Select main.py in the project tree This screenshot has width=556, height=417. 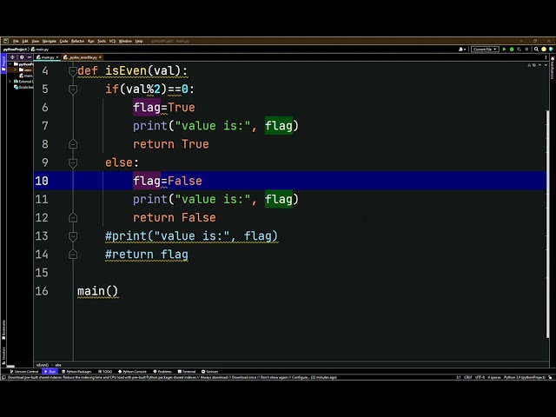26,76
